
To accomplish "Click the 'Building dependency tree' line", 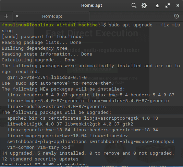I will [x=35, y=48].
